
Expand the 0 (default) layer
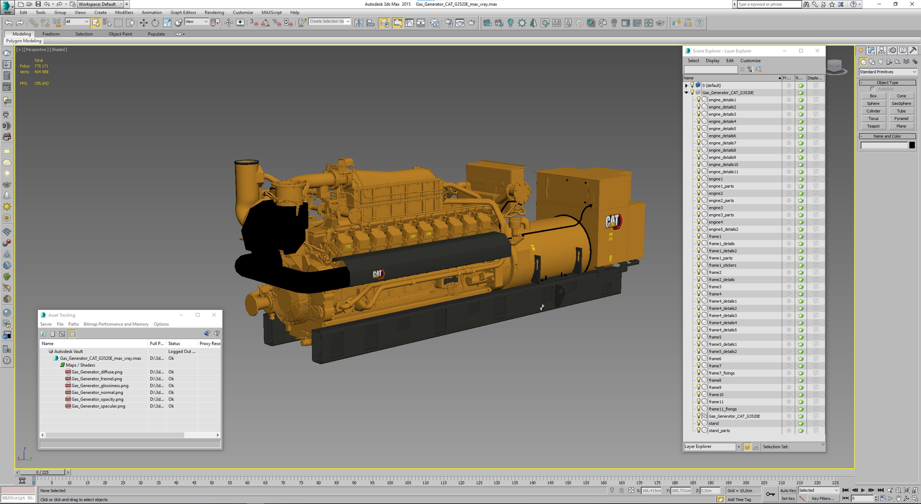tap(686, 86)
